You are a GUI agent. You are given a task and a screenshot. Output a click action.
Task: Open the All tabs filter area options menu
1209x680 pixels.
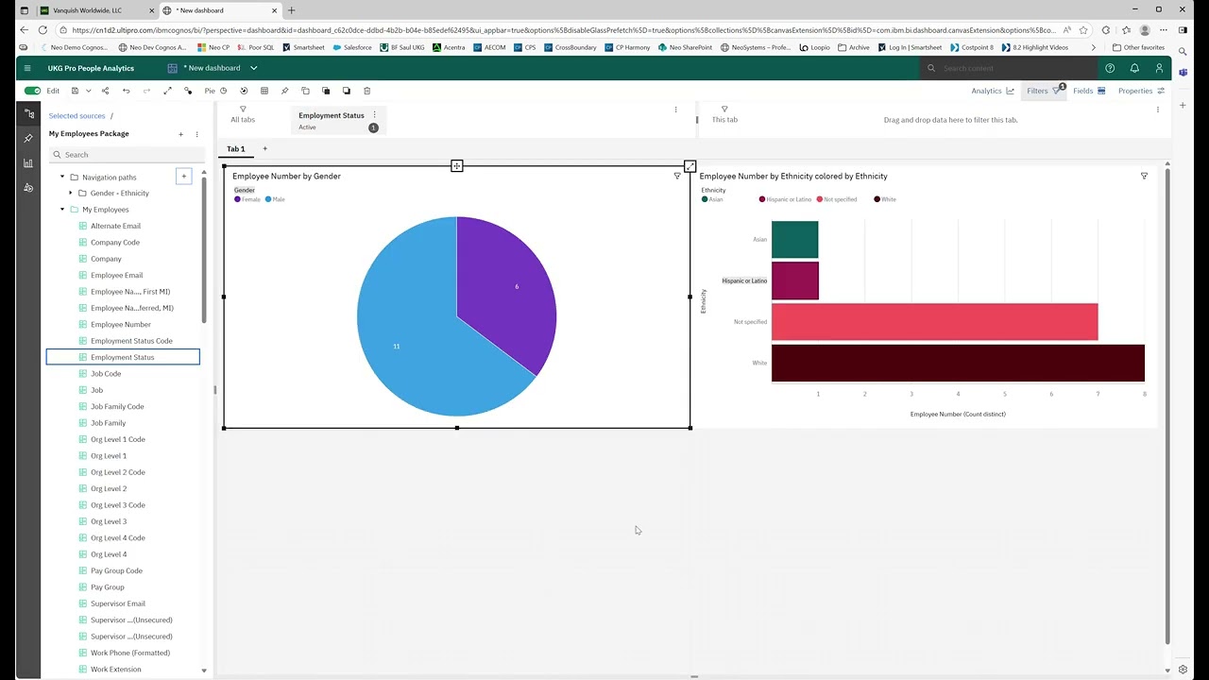pos(675,110)
